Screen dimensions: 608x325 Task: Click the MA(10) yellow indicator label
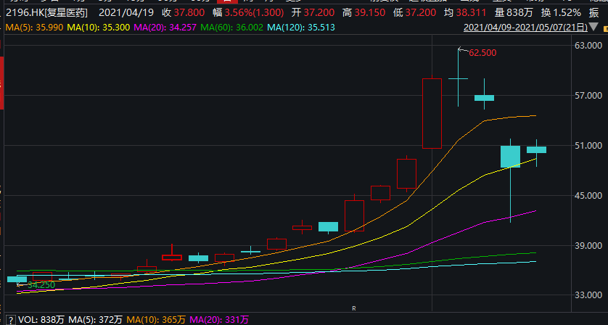(99, 28)
